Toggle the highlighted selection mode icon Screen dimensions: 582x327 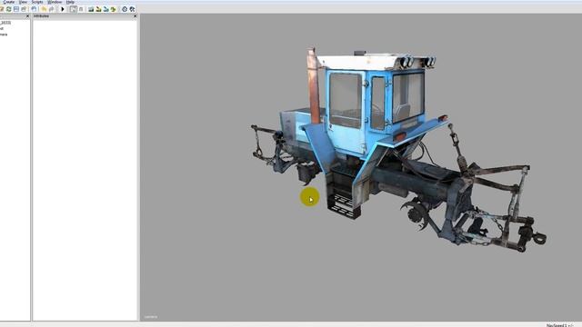tap(74, 9)
